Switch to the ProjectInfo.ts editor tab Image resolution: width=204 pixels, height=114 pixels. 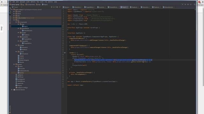[90, 7]
